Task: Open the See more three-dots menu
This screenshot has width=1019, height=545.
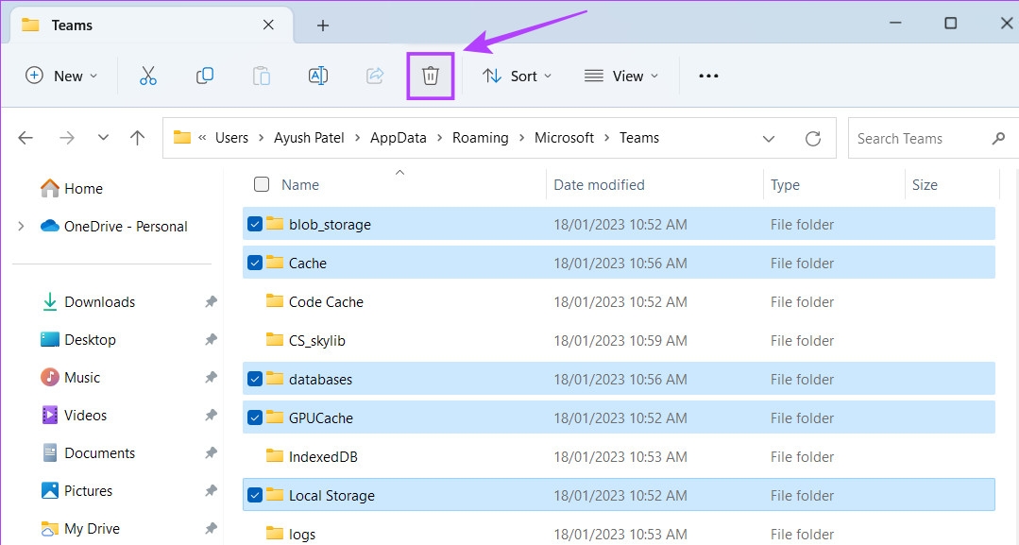Action: tap(708, 77)
